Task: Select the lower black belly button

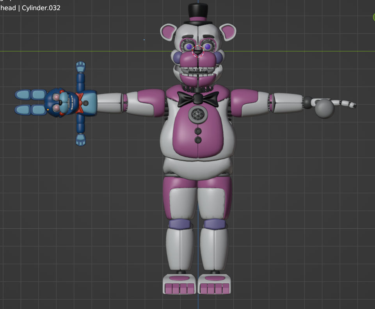Action: click(x=198, y=140)
